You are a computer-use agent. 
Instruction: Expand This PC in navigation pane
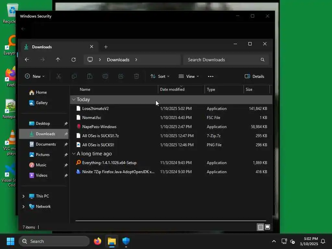[x=23, y=196]
